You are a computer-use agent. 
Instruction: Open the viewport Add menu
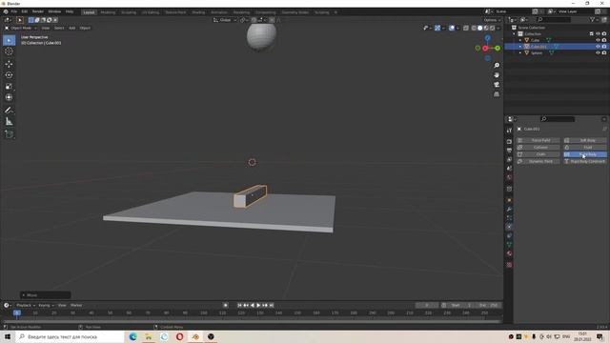click(x=72, y=28)
